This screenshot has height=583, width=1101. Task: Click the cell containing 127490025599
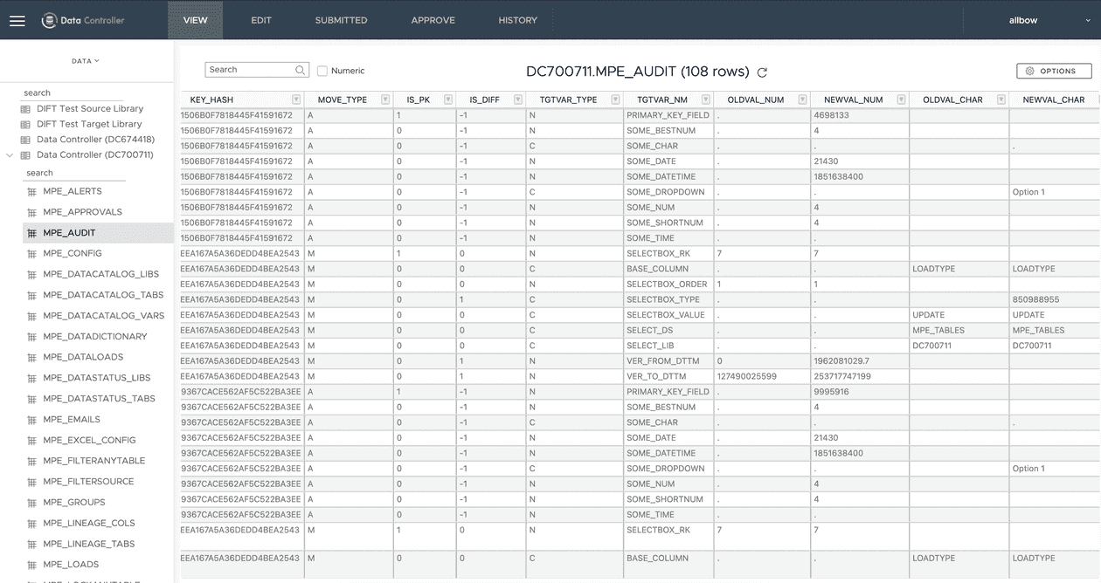[x=762, y=376]
